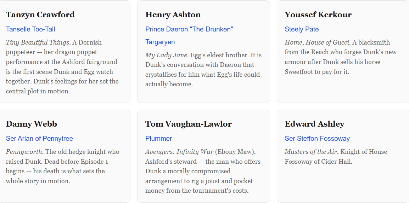
Task: Open the Steely Pate character link
Action: (302, 29)
